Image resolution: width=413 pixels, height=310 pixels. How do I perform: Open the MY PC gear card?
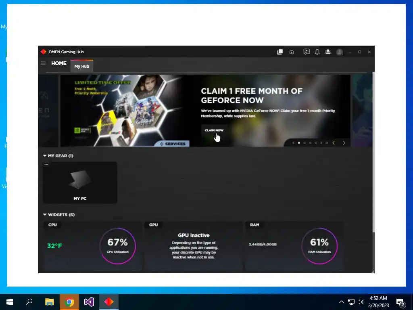(x=80, y=182)
